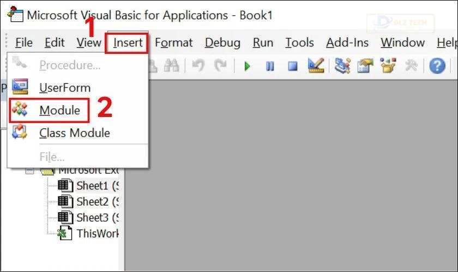Open the Debug menu
This screenshot has height=272, width=458.
click(x=222, y=43)
